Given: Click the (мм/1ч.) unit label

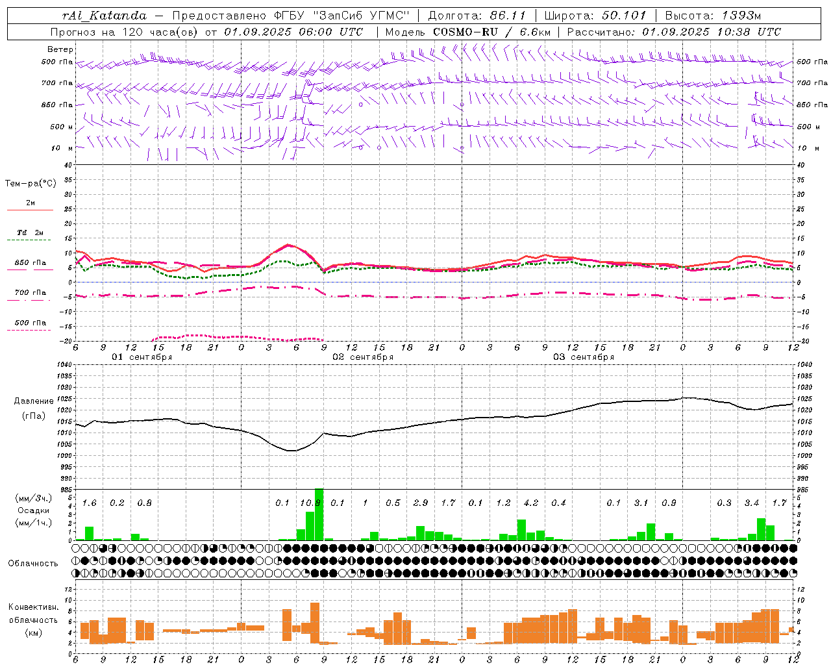Looking at the screenshot, I should pyautogui.click(x=33, y=523).
